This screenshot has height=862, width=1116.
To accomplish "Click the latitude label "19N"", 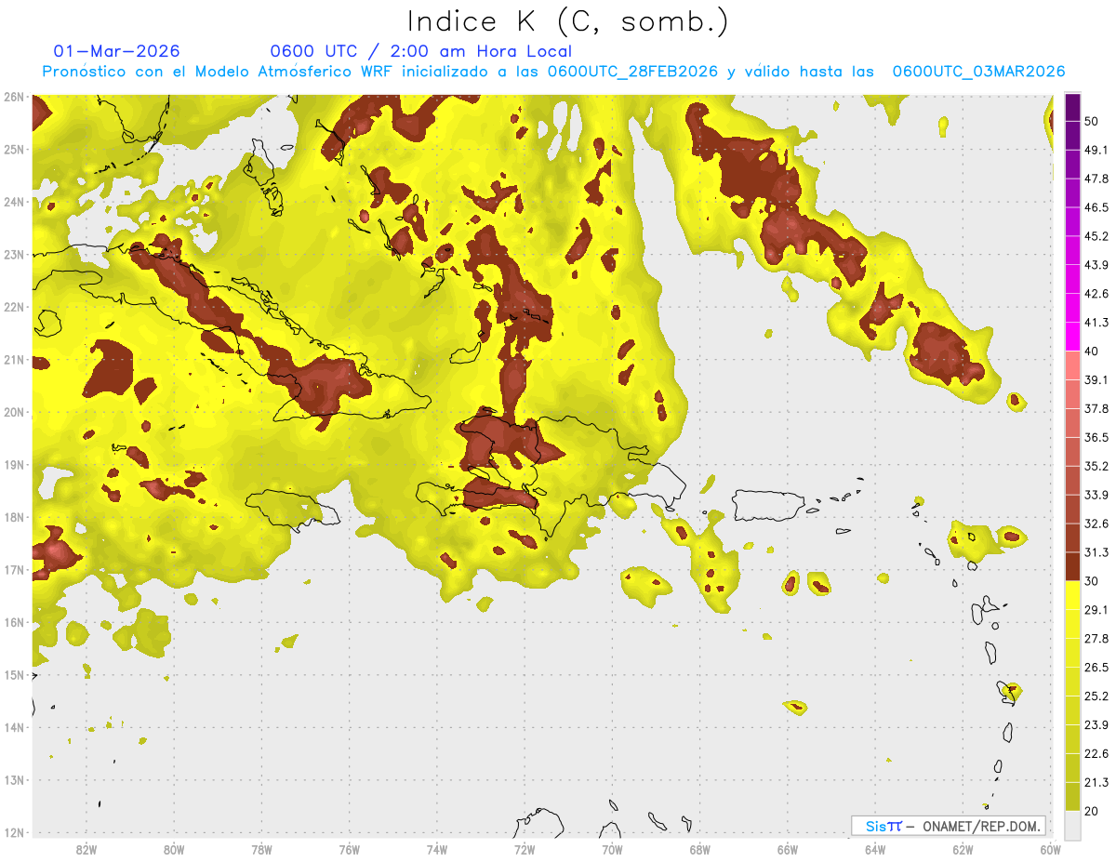I will point(14,465).
